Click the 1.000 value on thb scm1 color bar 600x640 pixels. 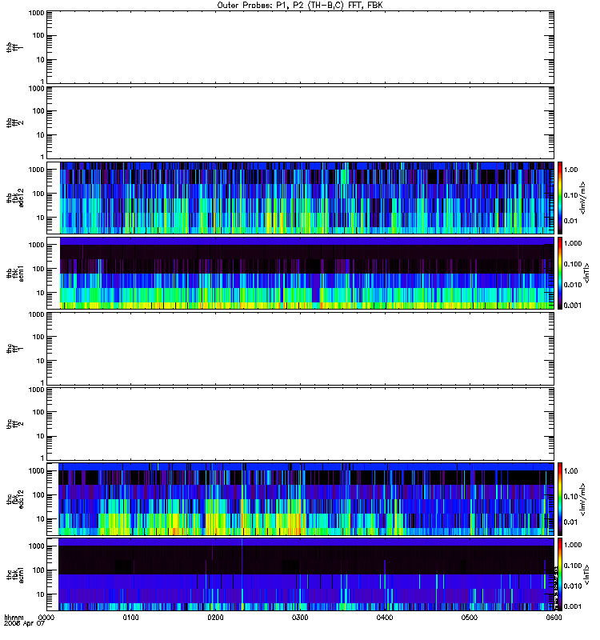coord(573,244)
